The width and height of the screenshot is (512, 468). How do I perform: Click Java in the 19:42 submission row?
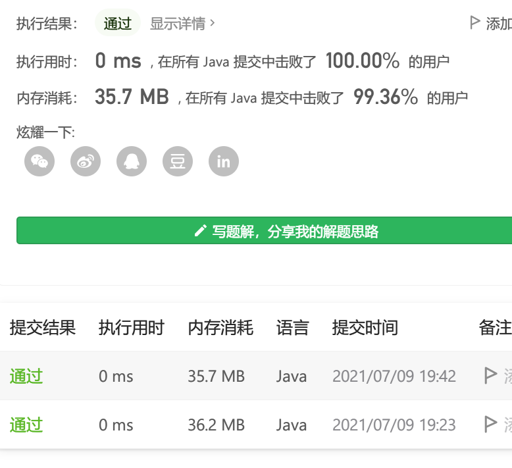coord(292,377)
